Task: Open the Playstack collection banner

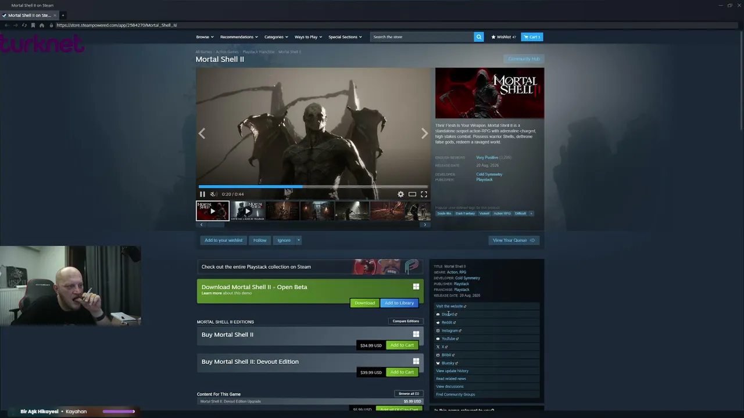Action: tap(310, 267)
